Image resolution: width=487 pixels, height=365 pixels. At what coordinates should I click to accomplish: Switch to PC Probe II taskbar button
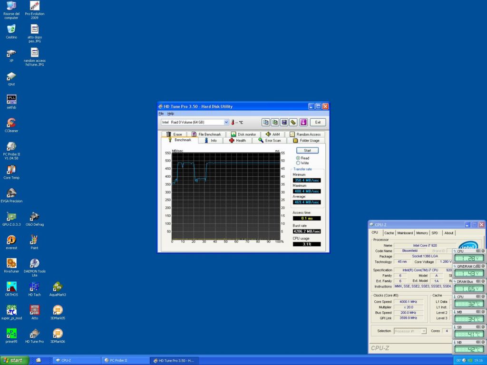pyautogui.click(x=125, y=361)
